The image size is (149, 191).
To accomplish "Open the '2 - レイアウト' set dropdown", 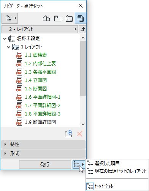I will [40, 29].
